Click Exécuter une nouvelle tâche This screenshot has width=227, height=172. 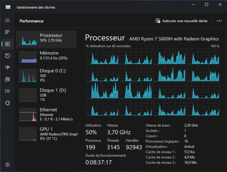click(181, 21)
